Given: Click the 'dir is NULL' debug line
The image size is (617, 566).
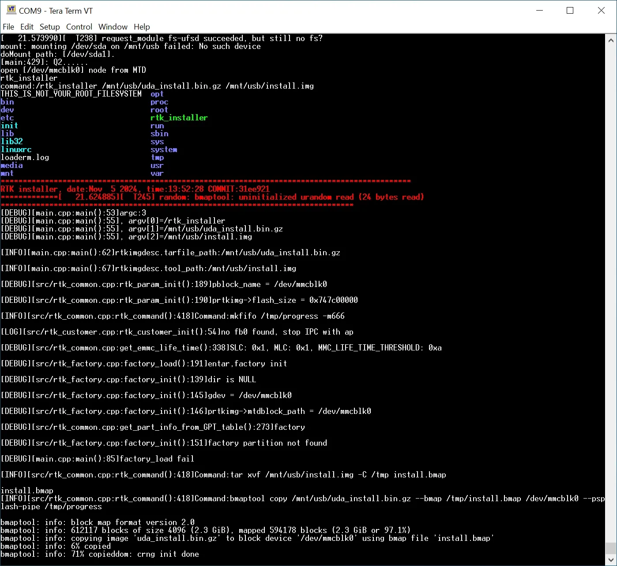Looking at the screenshot, I should pyautogui.click(x=128, y=380).
